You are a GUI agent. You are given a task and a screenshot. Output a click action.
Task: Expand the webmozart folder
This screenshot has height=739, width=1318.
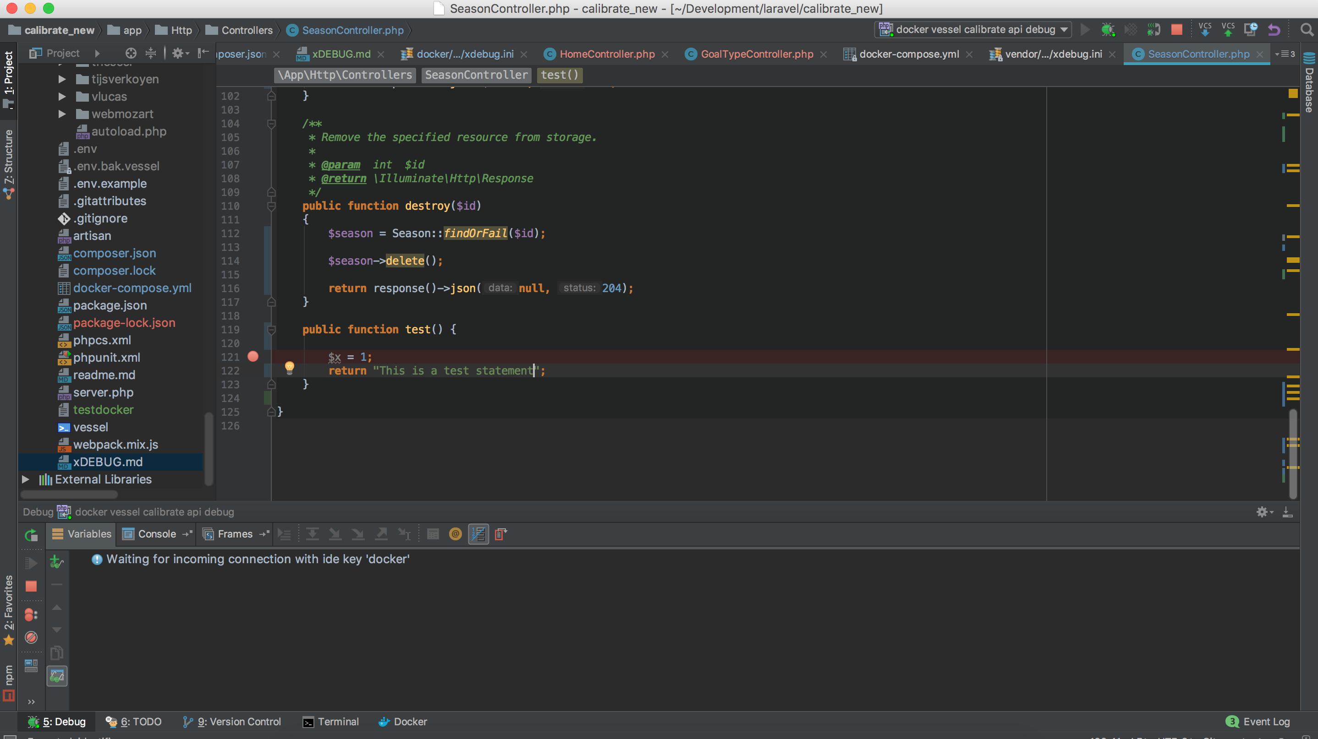tap(62, 114)
